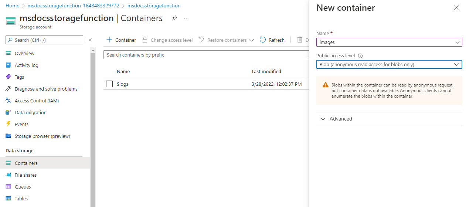Check the $logs container checkbox
This screenshot has width=466, height=207.
(x=109, y=84)
